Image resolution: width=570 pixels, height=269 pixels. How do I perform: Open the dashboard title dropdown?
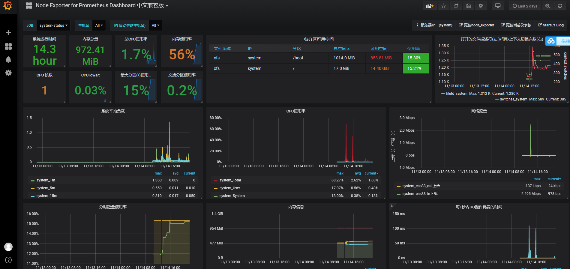[x=102, y=6]
